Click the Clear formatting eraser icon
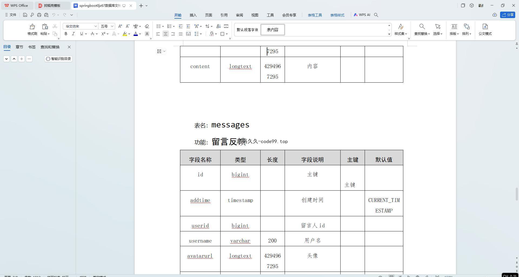The width and height of the screenshot is (519, 277). [x=147, y=26]
